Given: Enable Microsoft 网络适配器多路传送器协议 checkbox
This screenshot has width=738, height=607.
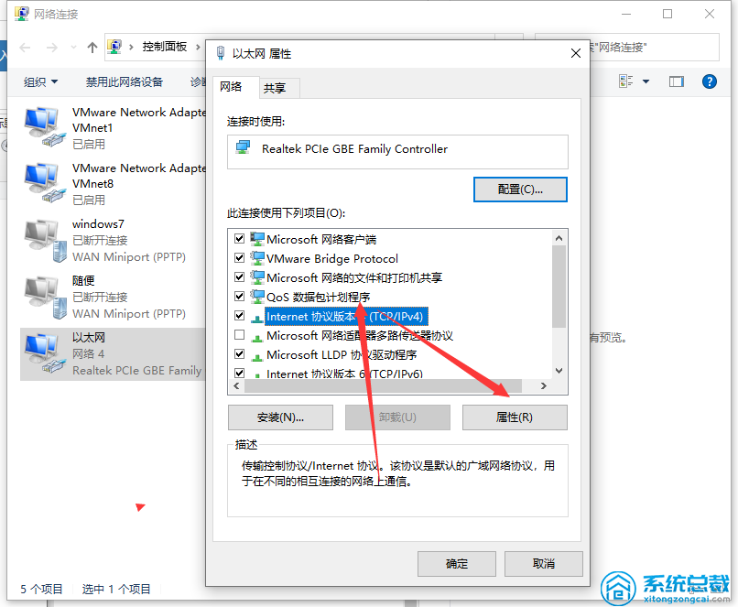Looking at the screenshot, I should coord(239,334).
